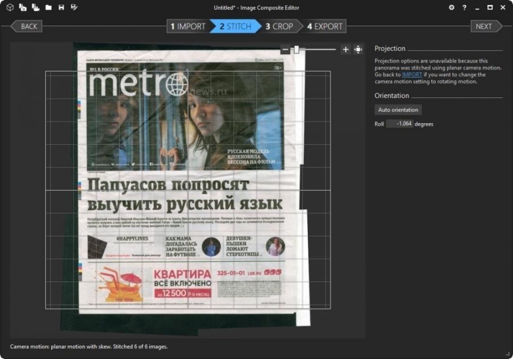The width and height of the screenshot is (513, 359).
Task: Minimize the Image Composite Editor window
Action: 477,7
